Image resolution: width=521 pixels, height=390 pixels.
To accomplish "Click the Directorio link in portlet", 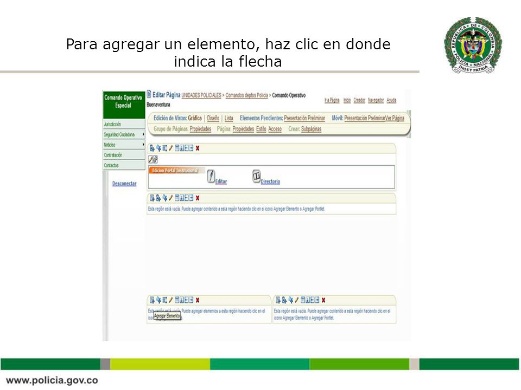I will (x=270, y=181).
